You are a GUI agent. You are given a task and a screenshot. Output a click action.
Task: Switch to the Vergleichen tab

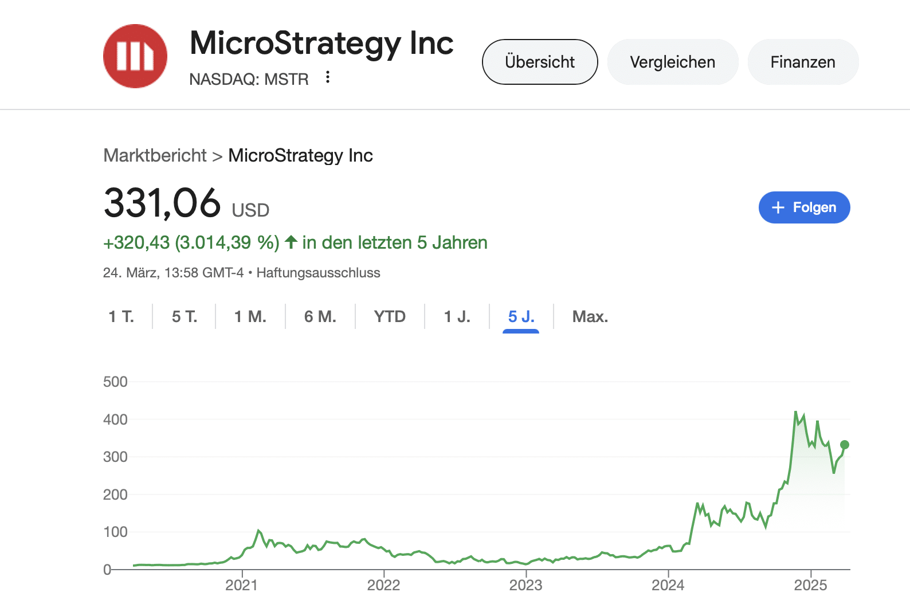[672, 62]
